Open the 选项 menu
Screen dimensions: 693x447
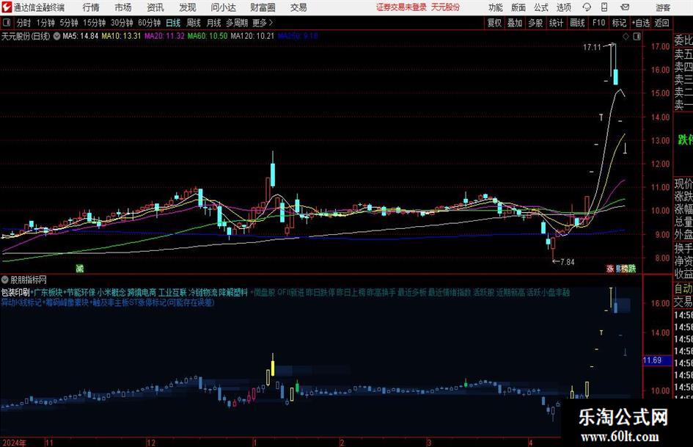tap(563, 7)
